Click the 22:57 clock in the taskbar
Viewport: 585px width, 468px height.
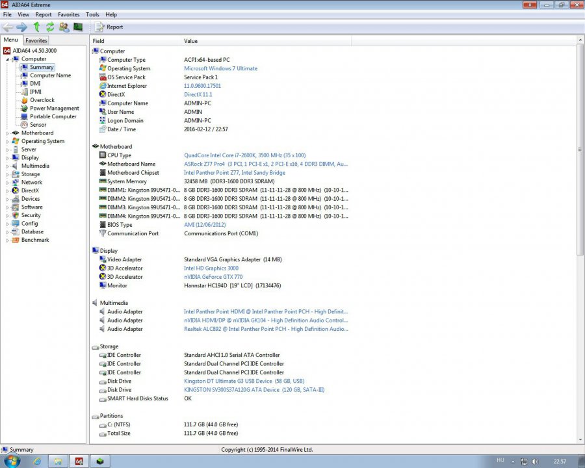click(x=560, y=461)
